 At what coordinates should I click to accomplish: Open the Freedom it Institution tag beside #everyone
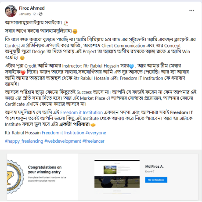[x=63, y=133]
